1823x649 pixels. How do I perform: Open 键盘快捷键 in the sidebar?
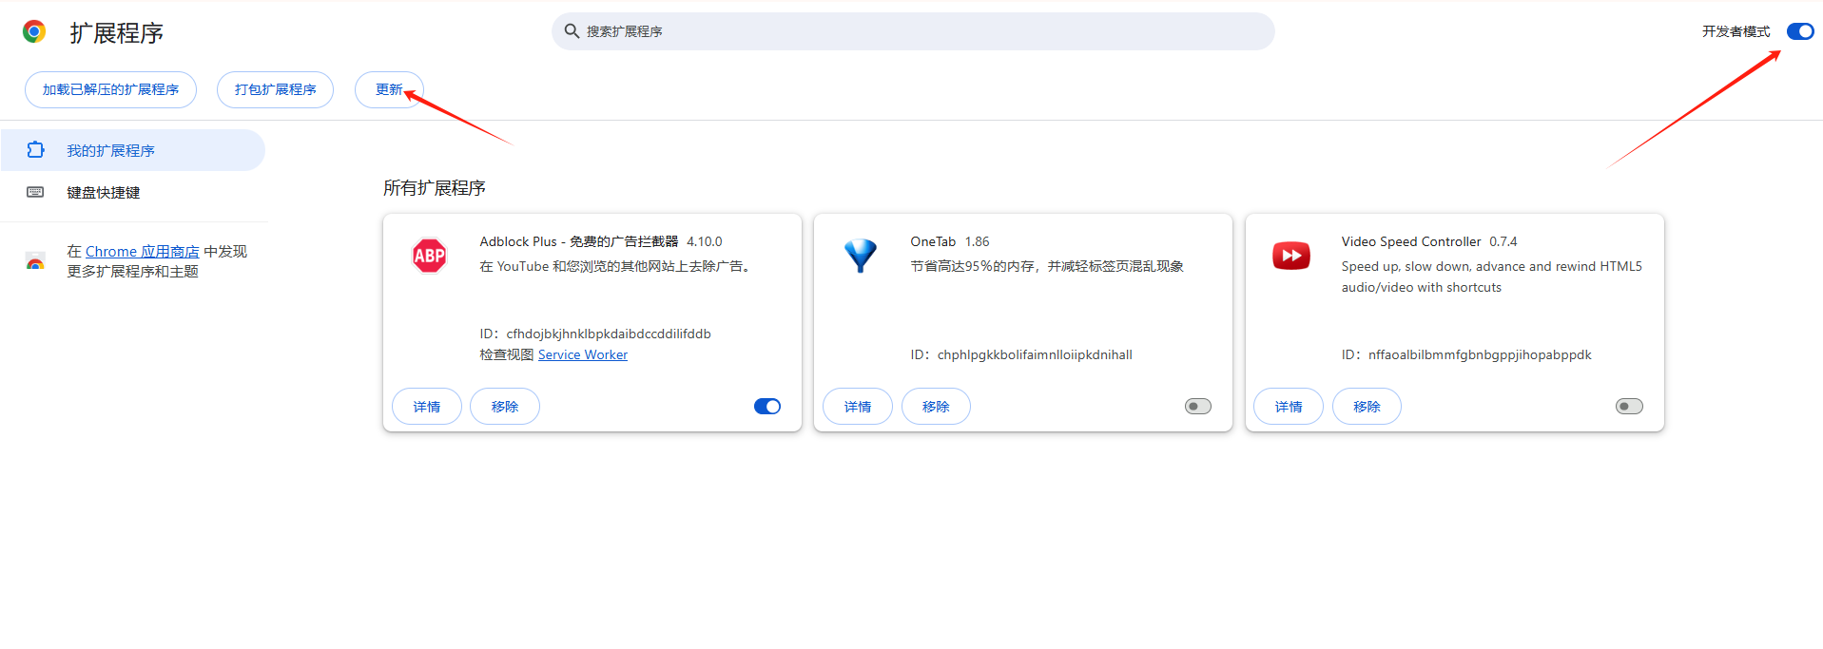132,192
